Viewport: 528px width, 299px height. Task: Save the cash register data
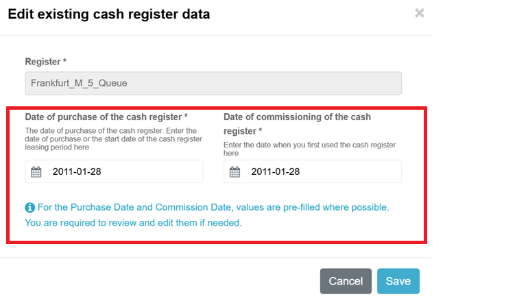tap(398, 281)
